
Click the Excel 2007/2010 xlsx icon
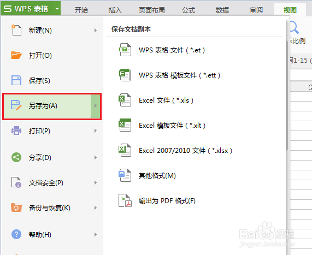coord(125,150)
